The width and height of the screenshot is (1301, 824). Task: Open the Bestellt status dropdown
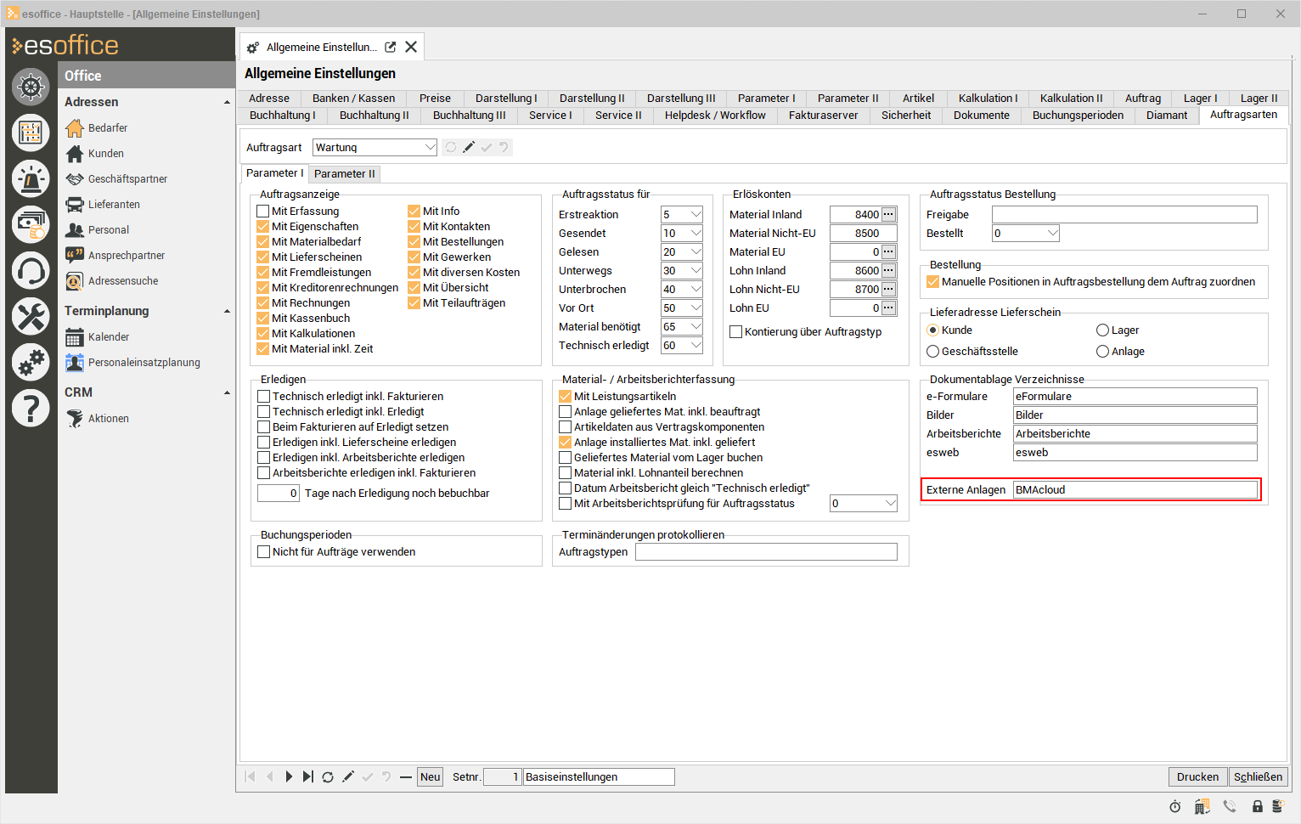[x=1053, y=234]
